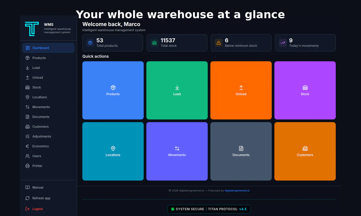Screen dimensions: 361x216
Task: Click the Unload tile label
Action: (x=241, y=94)
